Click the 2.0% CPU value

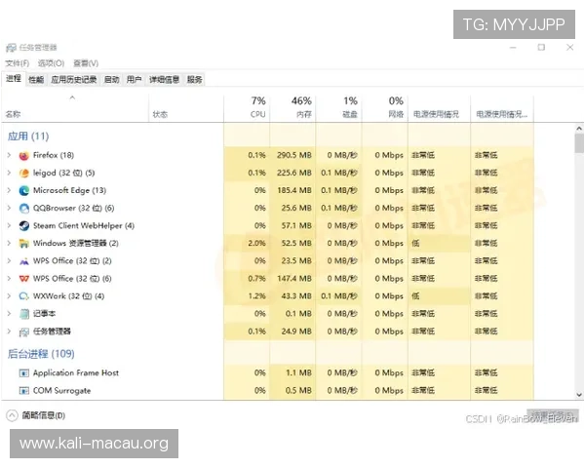coord(256,244)
